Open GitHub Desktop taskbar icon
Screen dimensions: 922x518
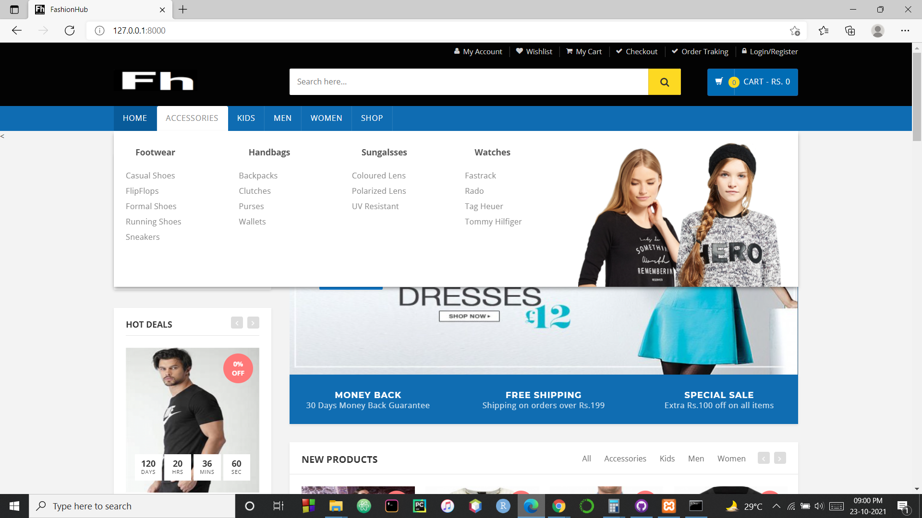click(x=641, y=506)
